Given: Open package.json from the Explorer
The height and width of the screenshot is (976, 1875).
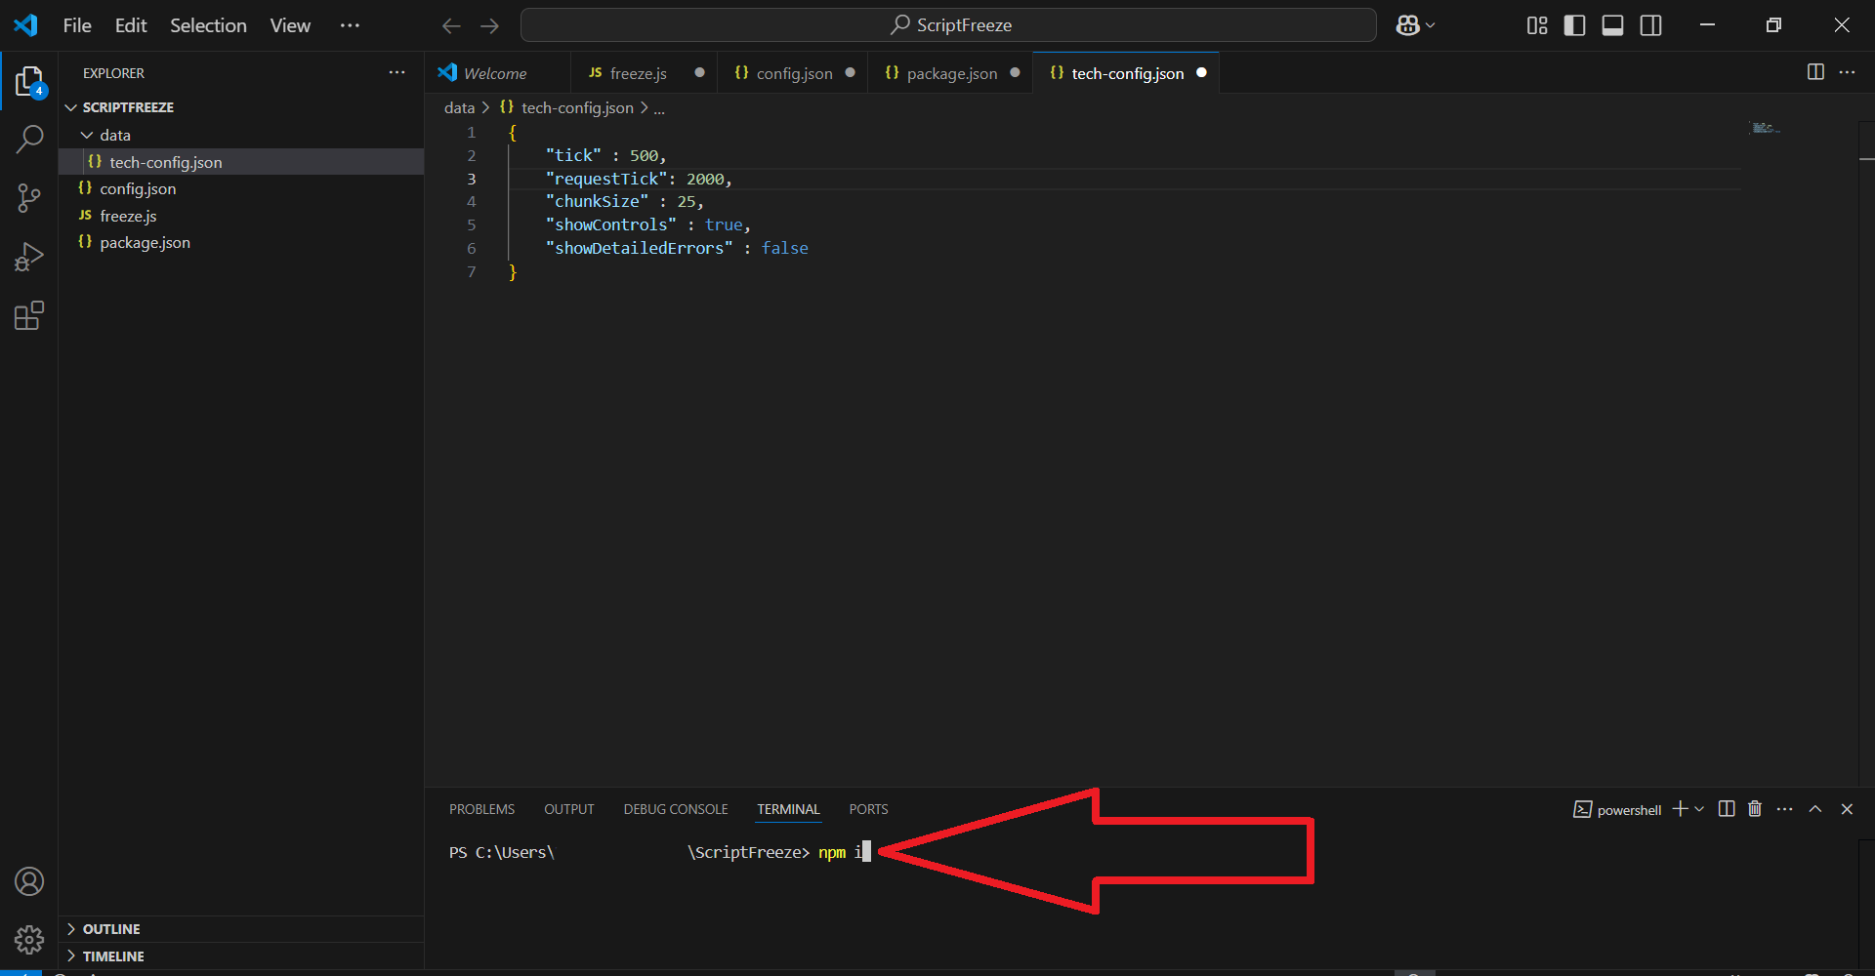Looking at the screenshot, I should 241,242.
